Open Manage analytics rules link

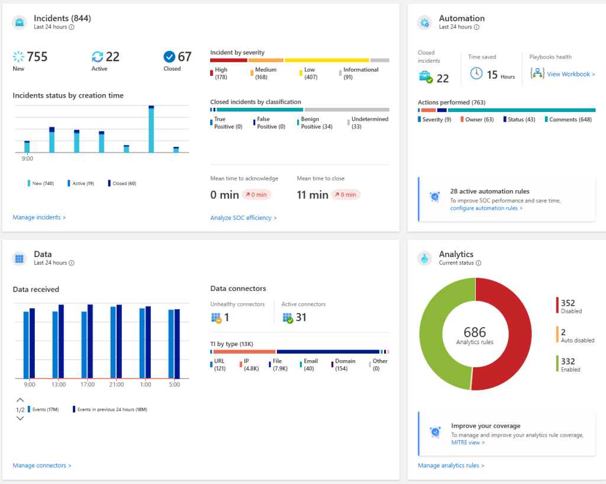click(450, 466)
